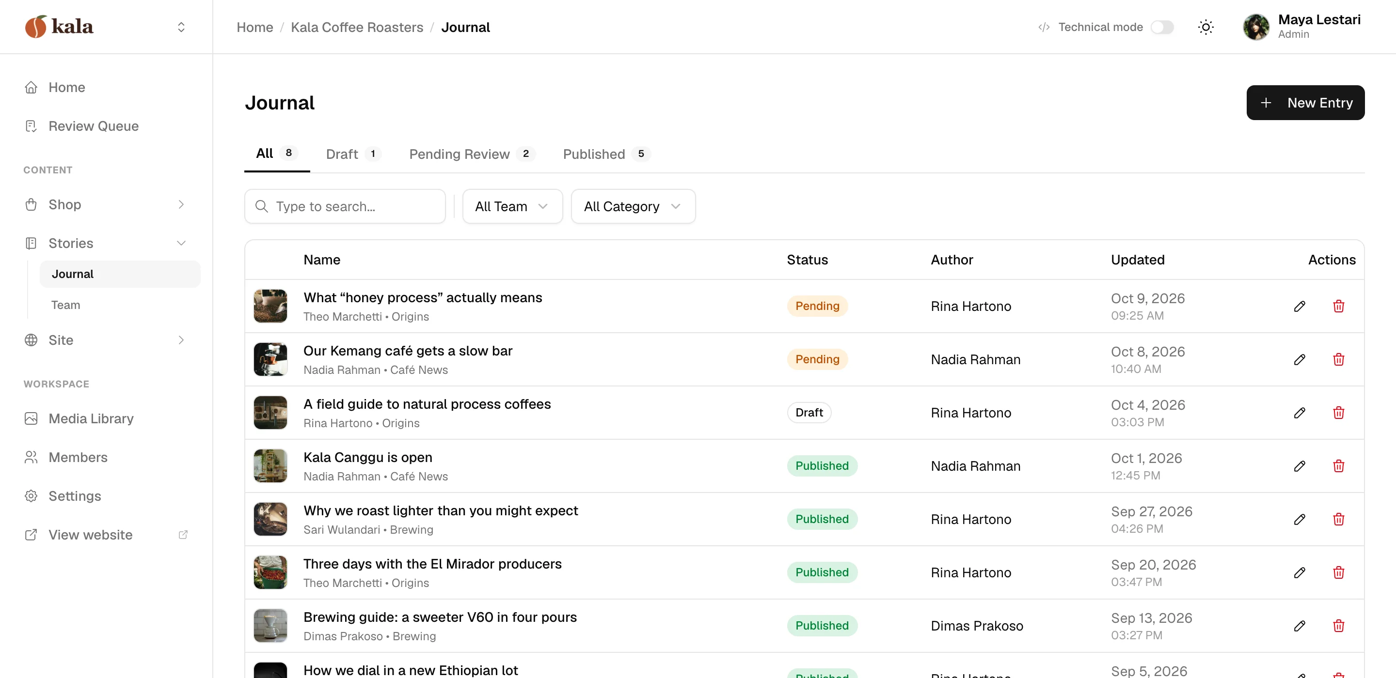1396x678 pixels.
Task: Switch to the Pending Review tab
Action: coord(472,154)
